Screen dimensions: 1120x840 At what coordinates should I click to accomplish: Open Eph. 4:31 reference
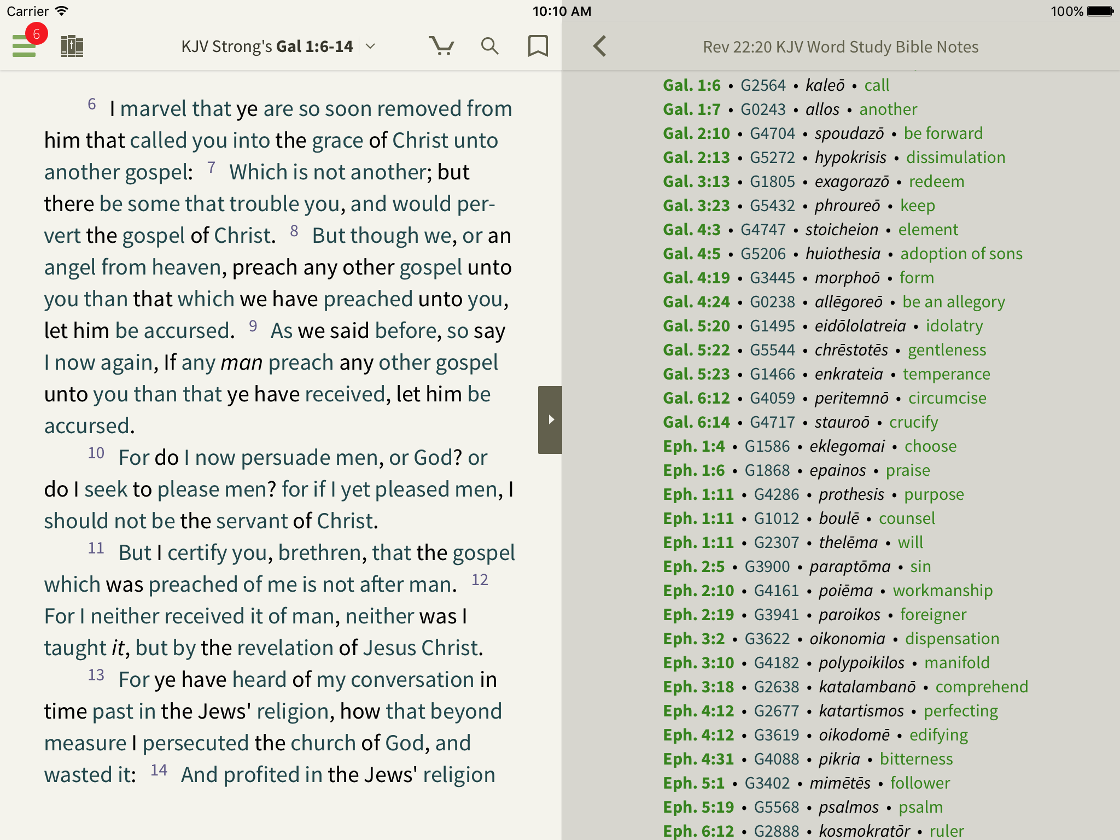tap(698, 759)
